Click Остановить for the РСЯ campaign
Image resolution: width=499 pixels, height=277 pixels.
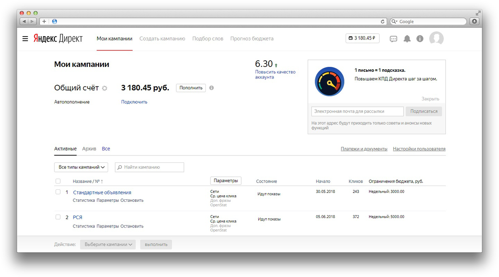[x=132, y=226]
